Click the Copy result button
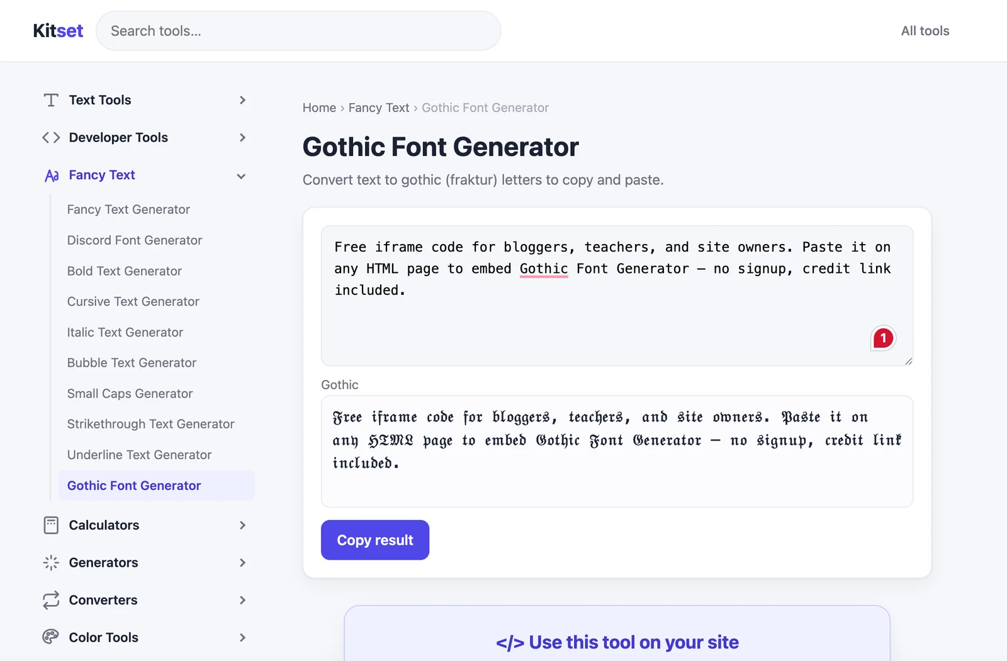The image size is (1007, 661). tap(375, 540)
